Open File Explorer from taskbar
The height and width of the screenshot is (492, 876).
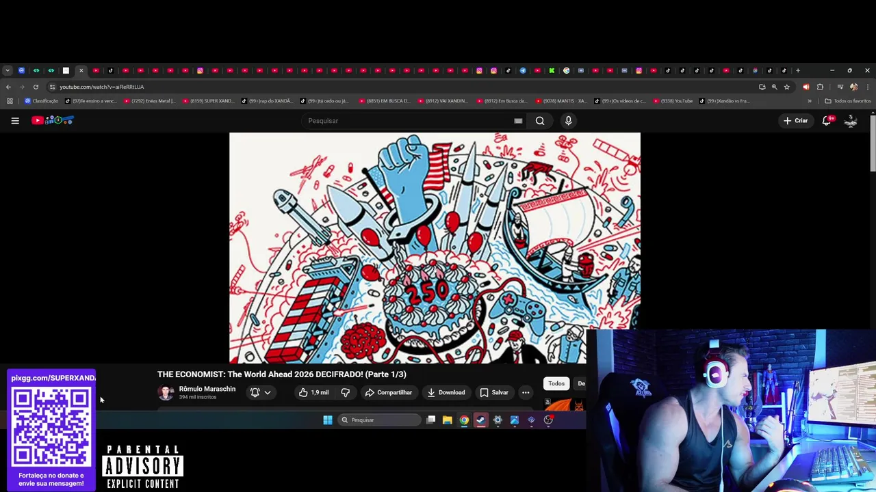pyautogui.click(x=448, y=420)
